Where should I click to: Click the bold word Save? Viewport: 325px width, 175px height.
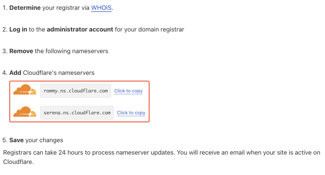click(17, 140)
